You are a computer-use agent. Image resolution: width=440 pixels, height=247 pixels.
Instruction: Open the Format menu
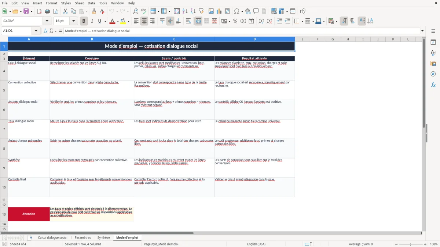coord(51,3)
